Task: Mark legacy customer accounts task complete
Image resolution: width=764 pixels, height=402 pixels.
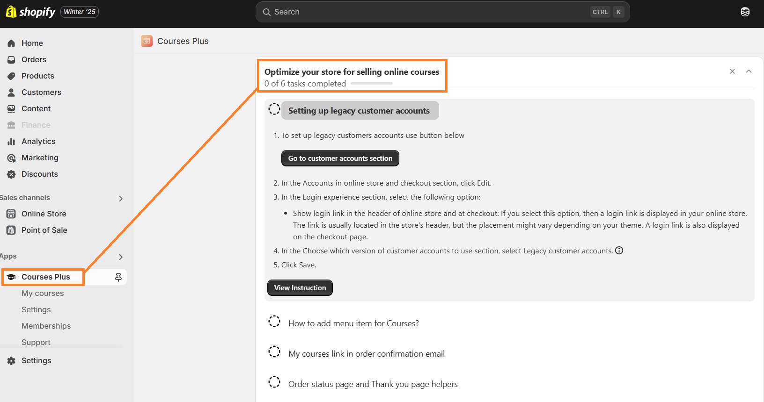Action: [x=274, y=109]
